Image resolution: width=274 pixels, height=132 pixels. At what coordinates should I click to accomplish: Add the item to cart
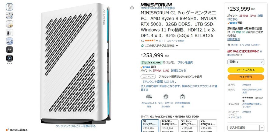point(246,70)
